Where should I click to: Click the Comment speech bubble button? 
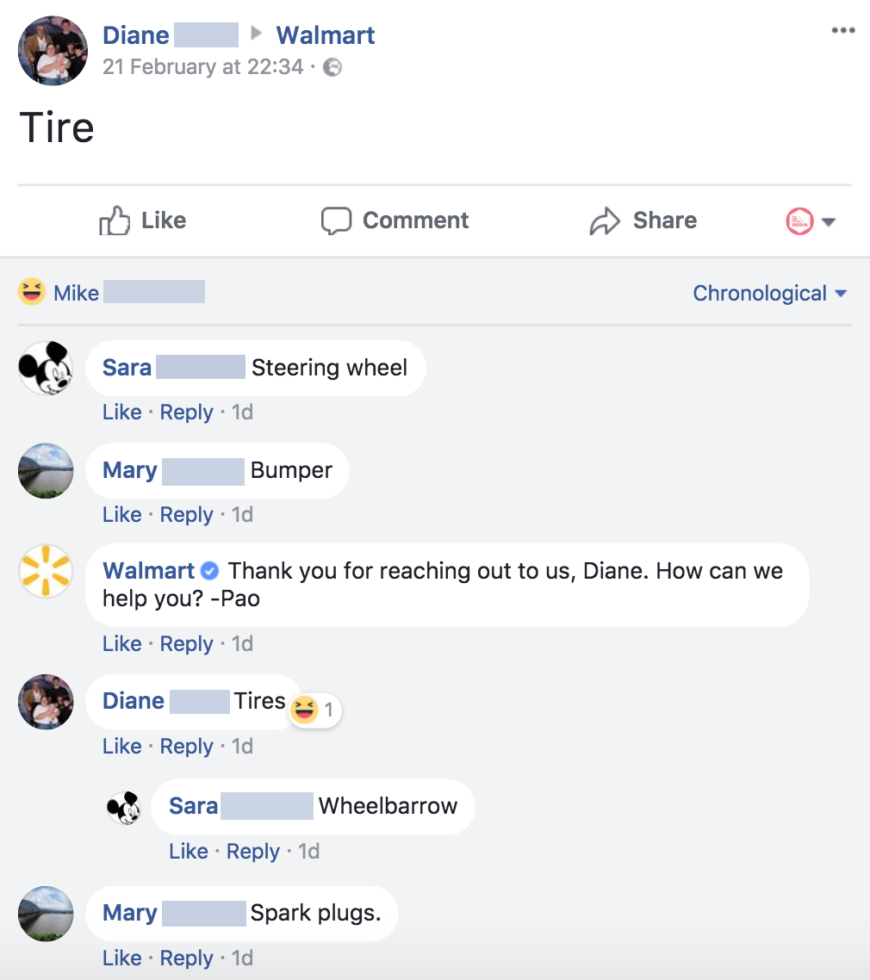click(x=395, y=220)
